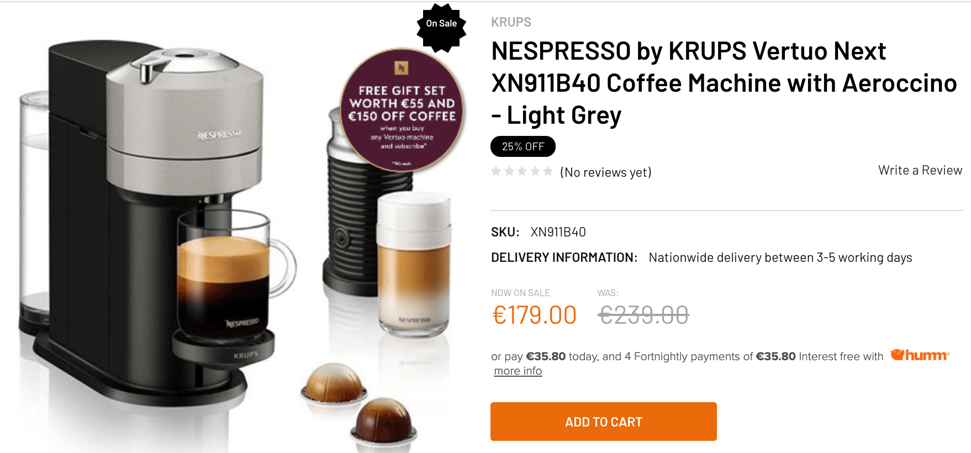Select the first rating star
This screenshot has width=971, height=453.
496,171
